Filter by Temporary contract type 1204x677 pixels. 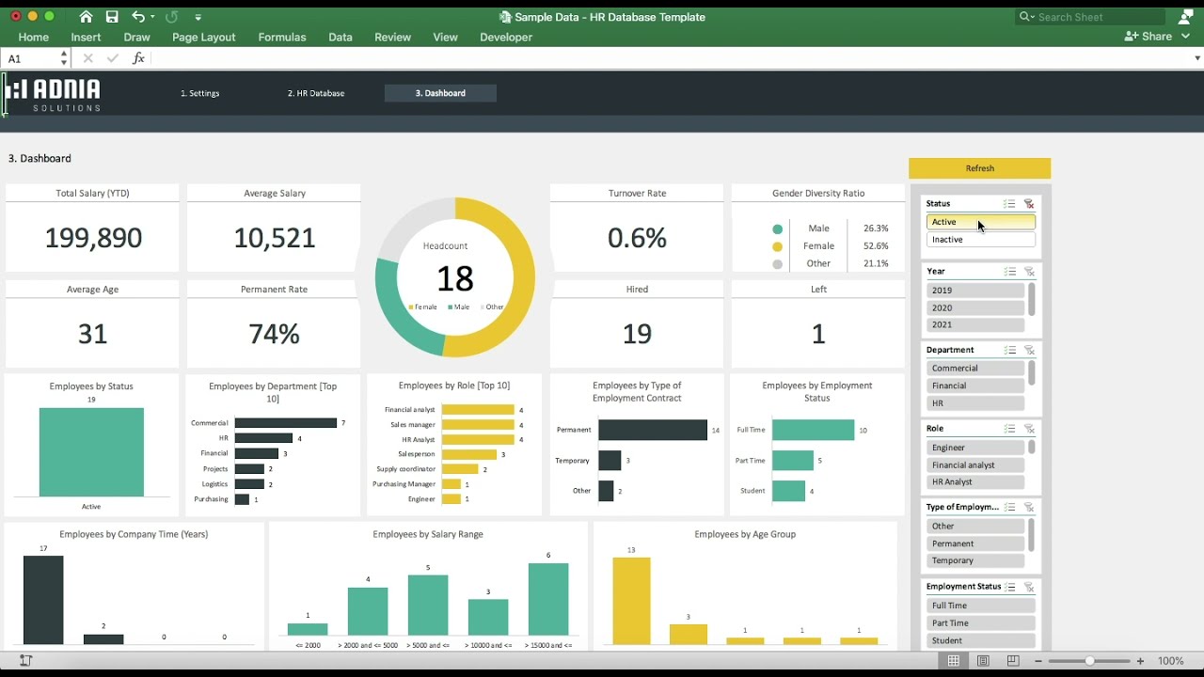pos(975,560)
